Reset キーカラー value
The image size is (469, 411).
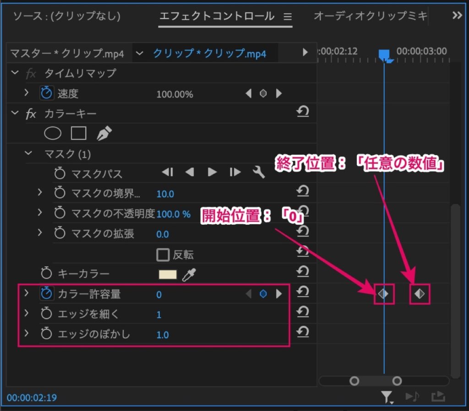[303, 271]
